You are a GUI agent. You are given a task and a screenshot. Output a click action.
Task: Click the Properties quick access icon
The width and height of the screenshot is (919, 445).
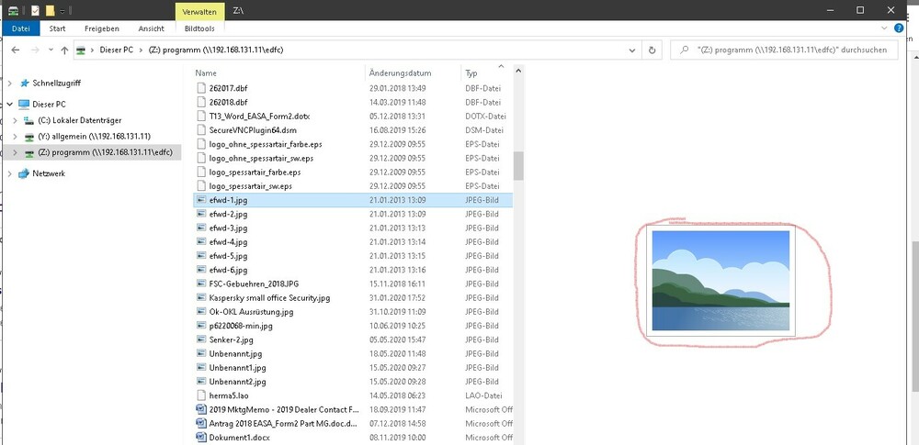click(34, 10)
